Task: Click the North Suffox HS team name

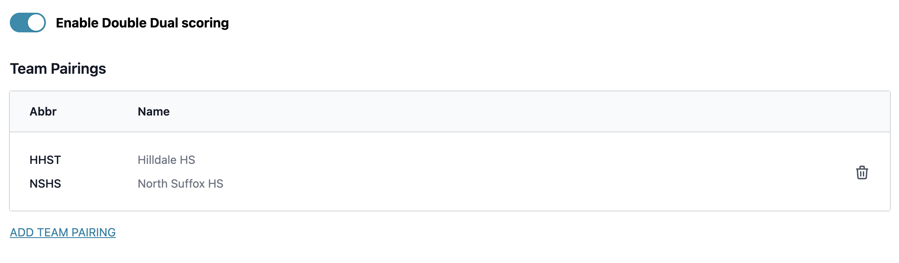Action: coord(180,184)
